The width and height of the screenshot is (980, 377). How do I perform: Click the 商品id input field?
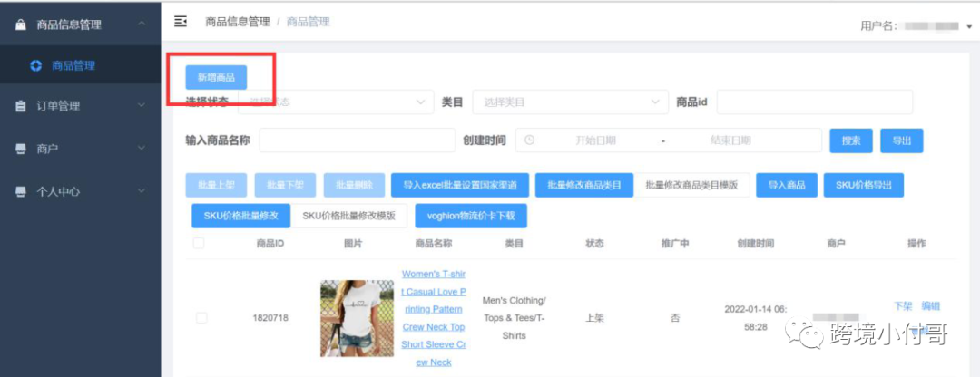[x=814, y=101]
